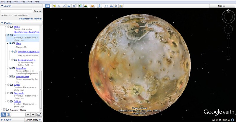
Task: Click the Thebe folder icon
Action: click(12, 27)
